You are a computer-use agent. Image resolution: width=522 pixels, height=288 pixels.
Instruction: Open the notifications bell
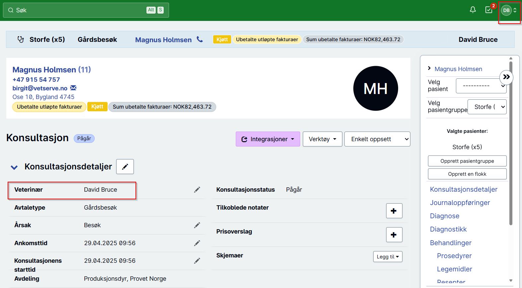[473, 10]
